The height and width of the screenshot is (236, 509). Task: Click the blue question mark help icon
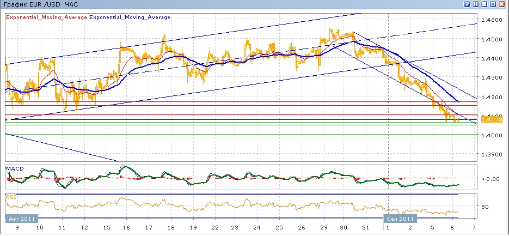467,4
